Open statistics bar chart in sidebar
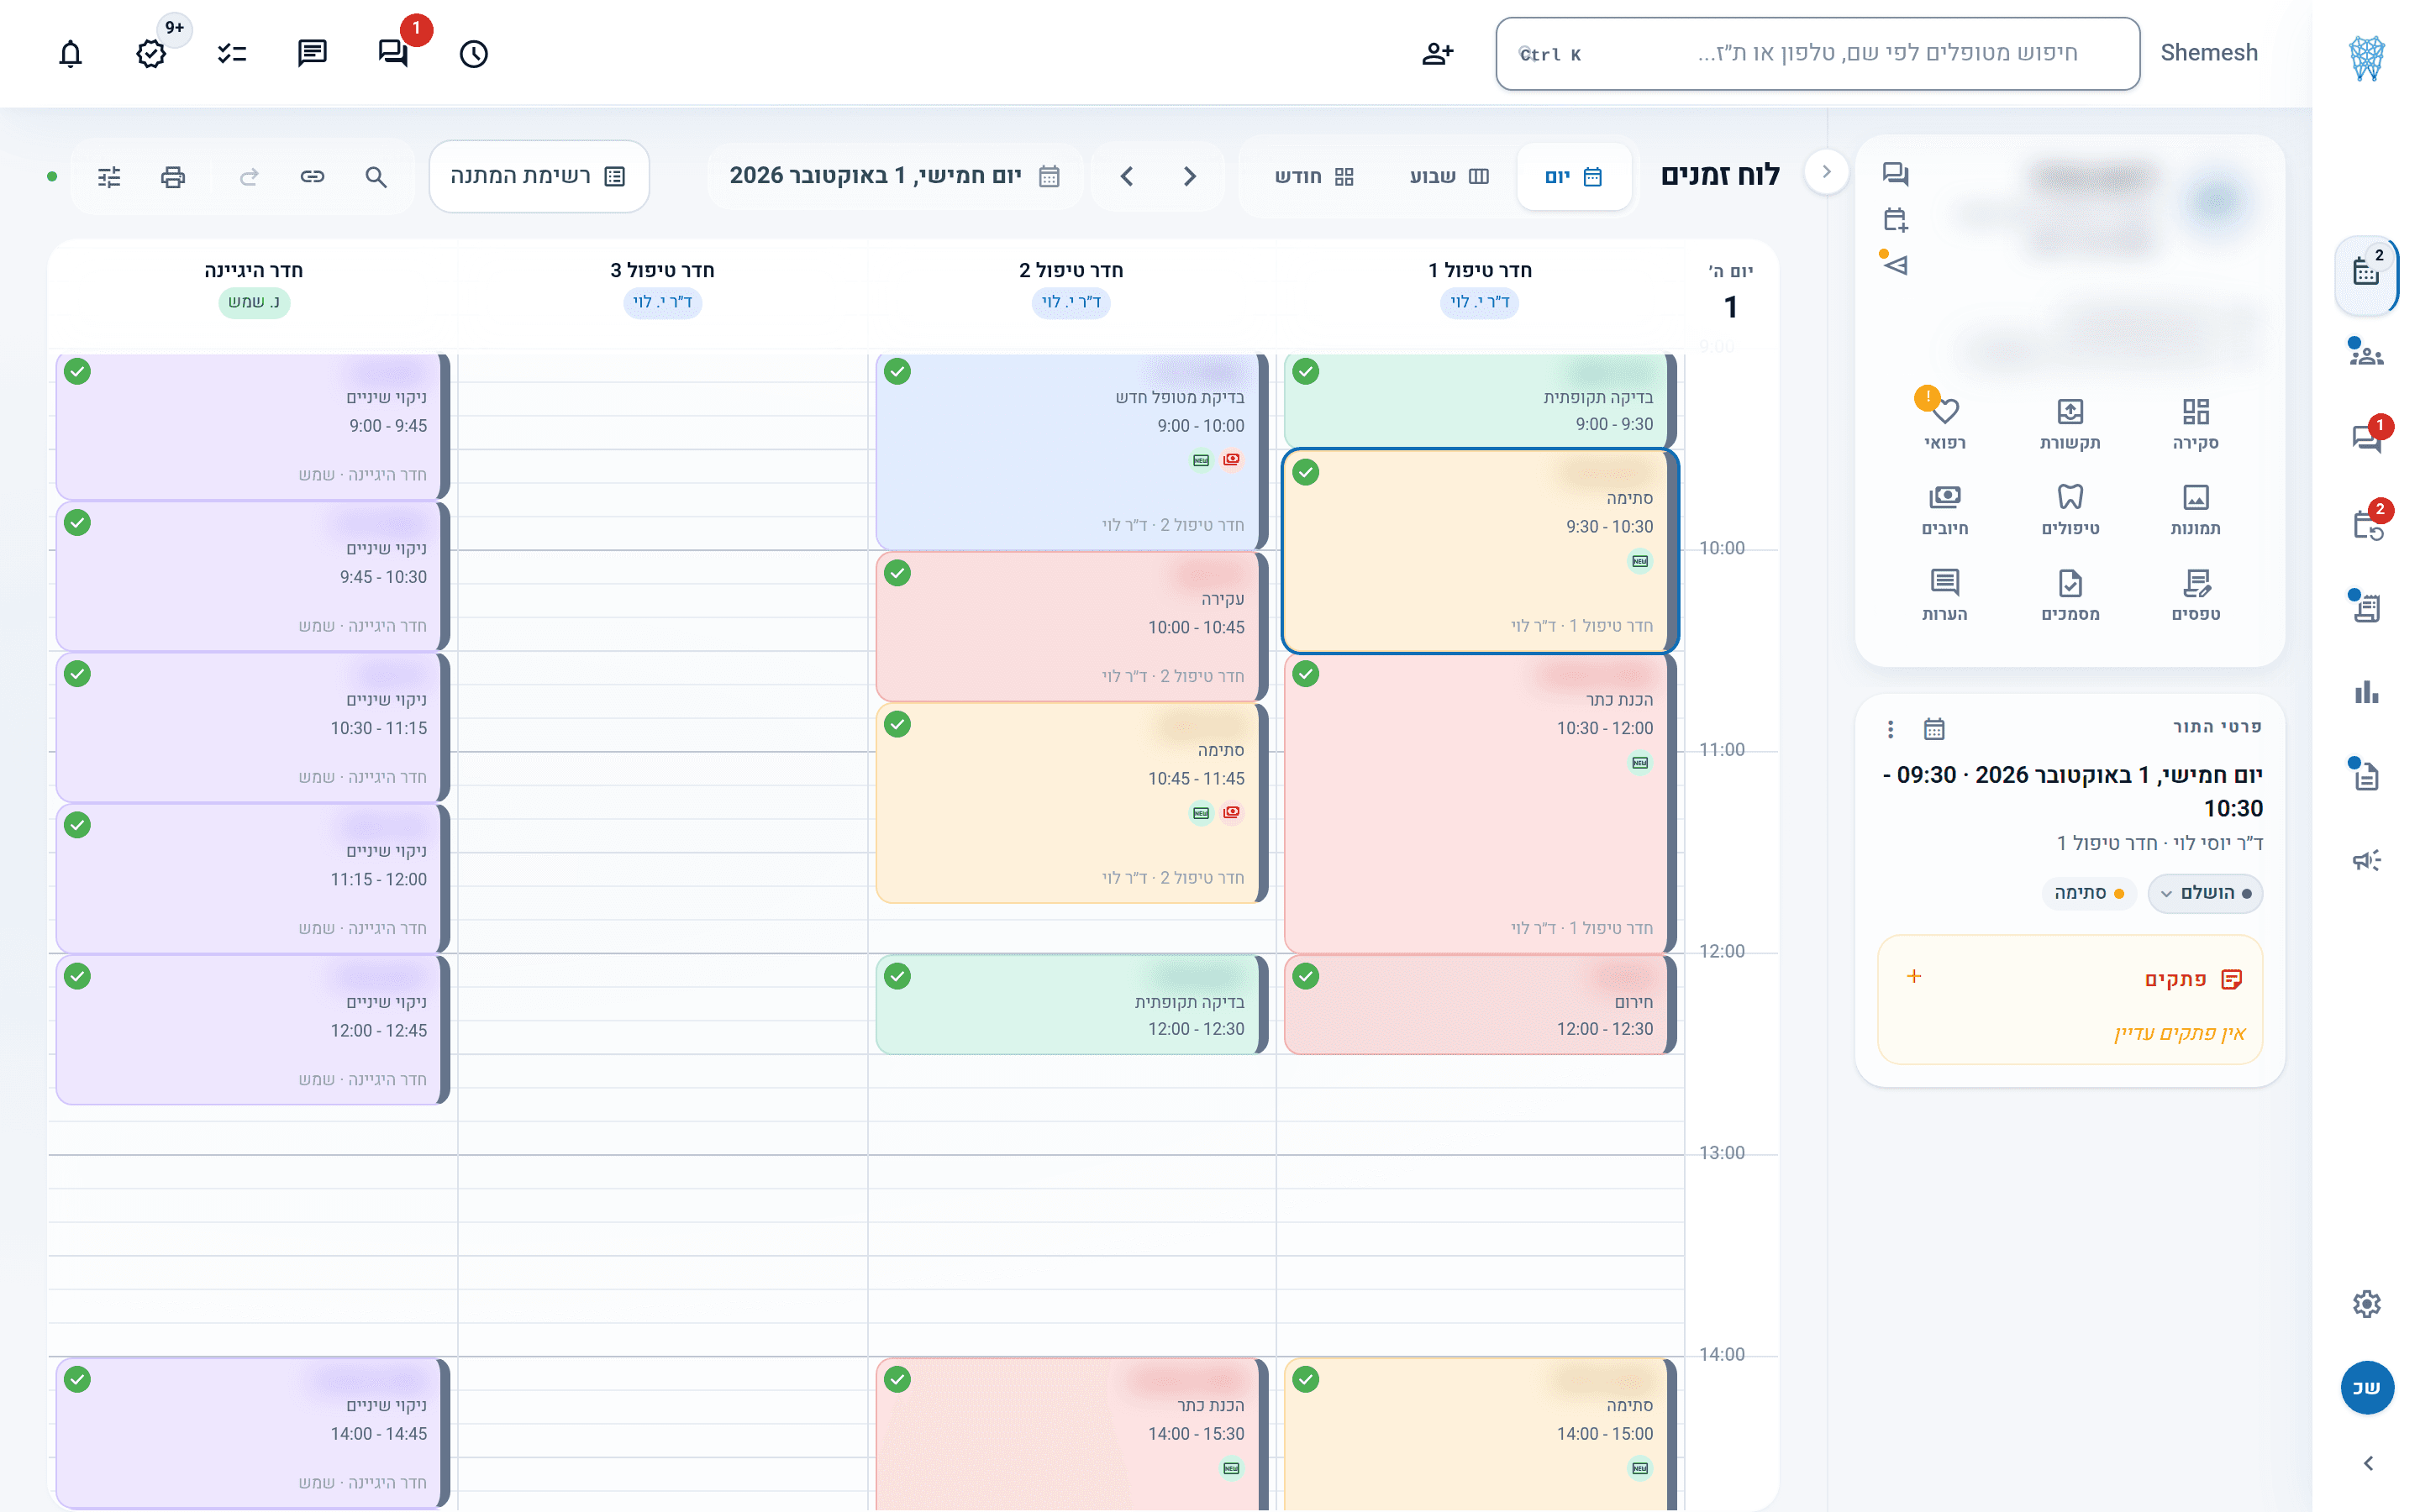 coord(2366,692)
